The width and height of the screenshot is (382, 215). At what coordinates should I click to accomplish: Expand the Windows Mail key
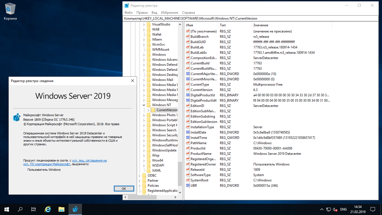(x=144, y=80)
